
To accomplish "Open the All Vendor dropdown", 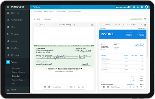I will [52, 19].
